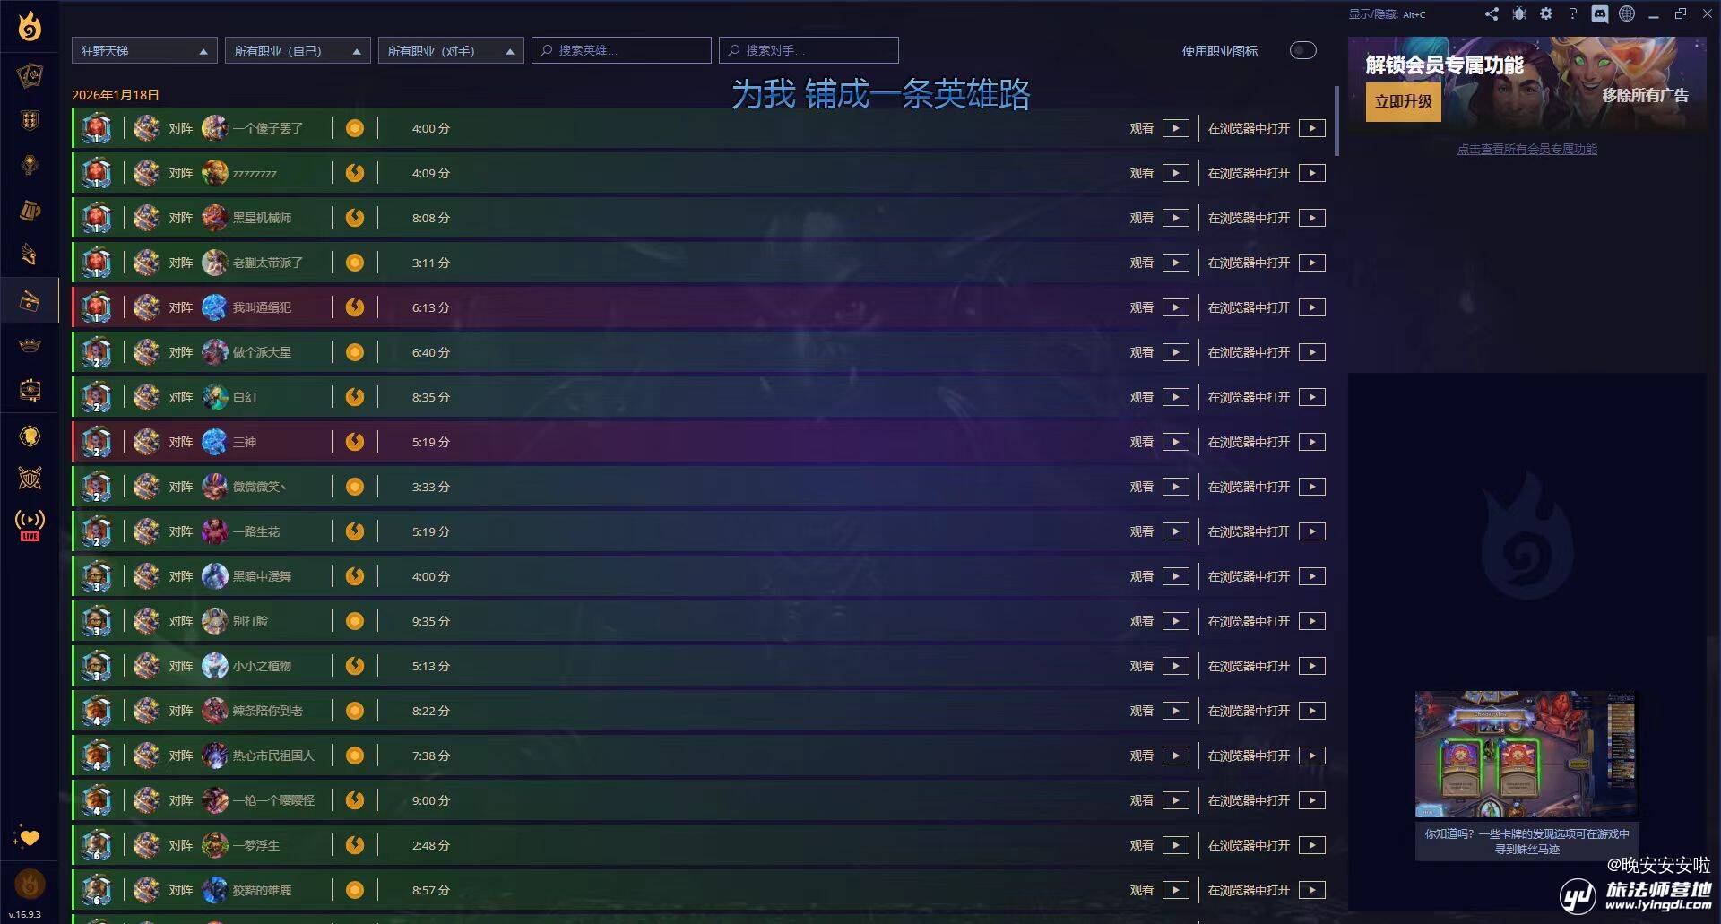
Task: Open the 所有职业 (对手) opponent filter
Action: [x=451, y=51]
